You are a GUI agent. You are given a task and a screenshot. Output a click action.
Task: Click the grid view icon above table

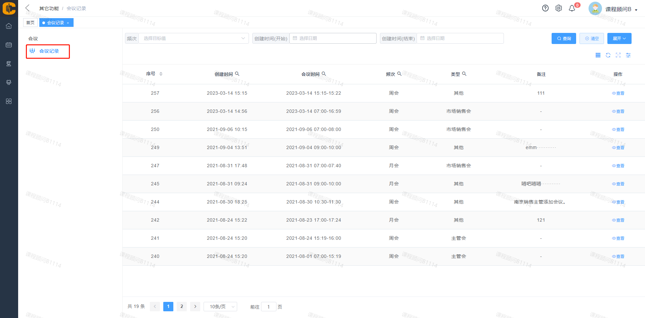(598, 55)
